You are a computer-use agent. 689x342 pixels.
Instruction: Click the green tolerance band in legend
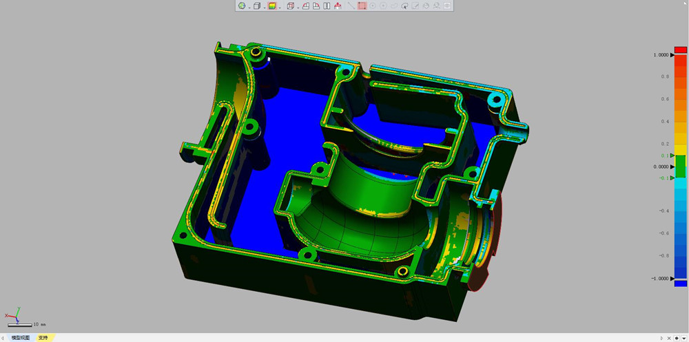(680, 167)
